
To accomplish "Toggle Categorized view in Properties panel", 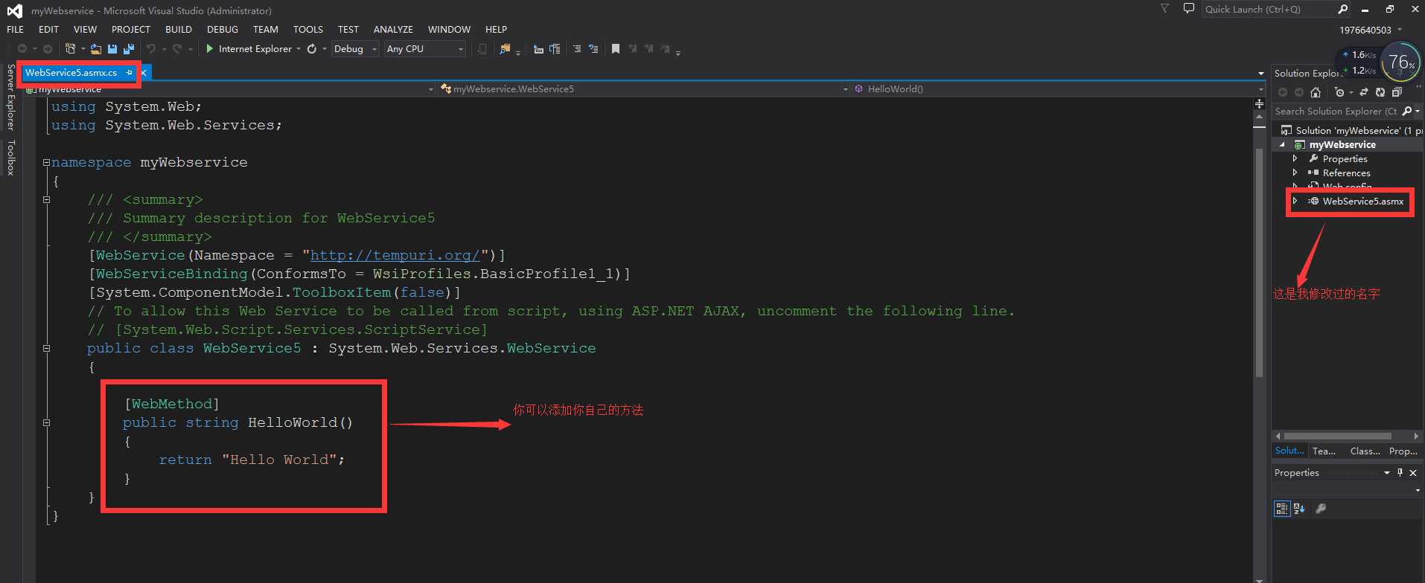I will tap(1281, 509).
